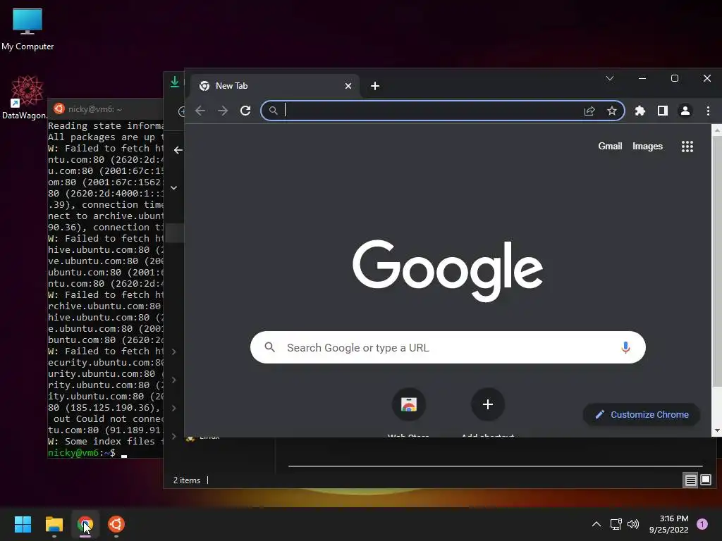Open notification badge in taskbar
Screen dimensions: 722x541
[x=702, y=524]
